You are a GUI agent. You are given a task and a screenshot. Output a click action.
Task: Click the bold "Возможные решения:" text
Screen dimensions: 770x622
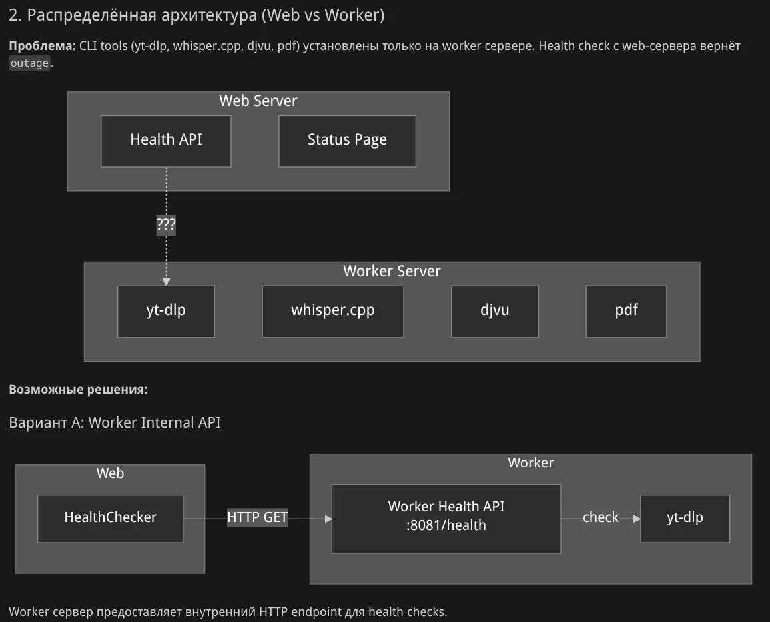(78, 390)
